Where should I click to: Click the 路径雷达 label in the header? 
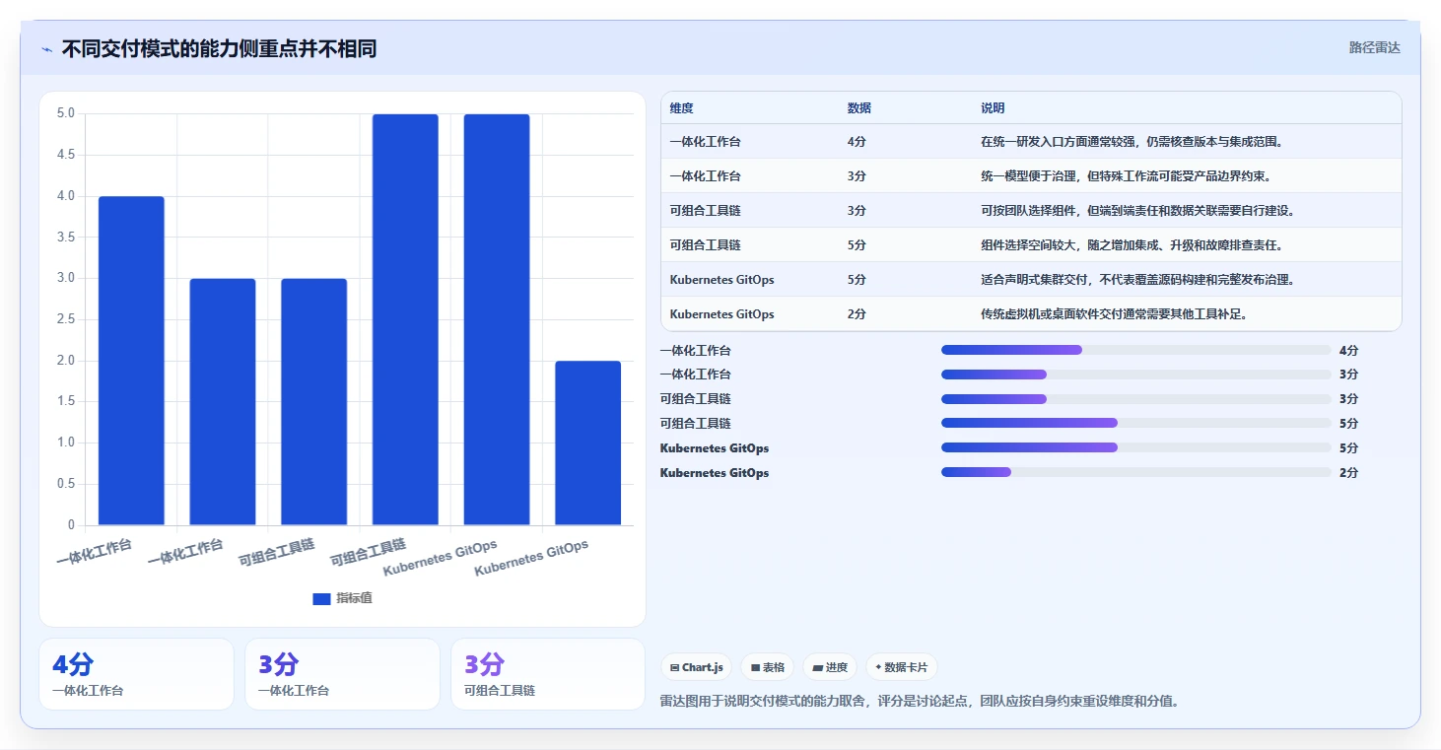(x=1374, y=47)
